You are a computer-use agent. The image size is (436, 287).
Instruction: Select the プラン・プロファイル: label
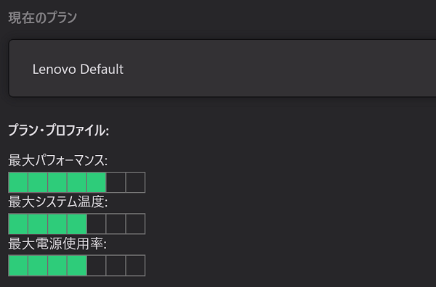(58, 130)
